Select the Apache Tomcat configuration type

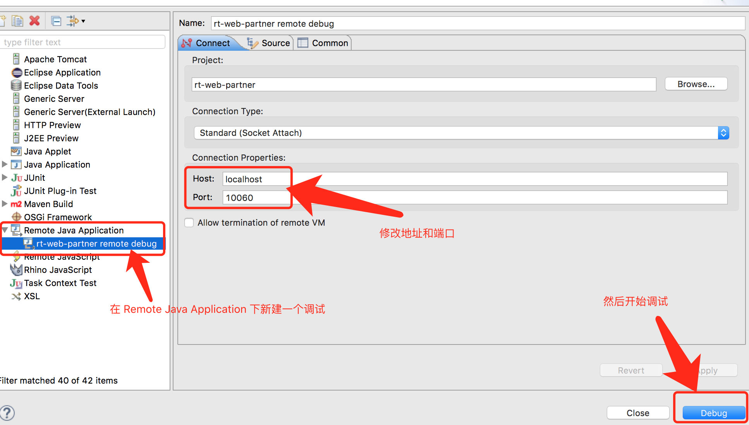[x=55, y=59]
